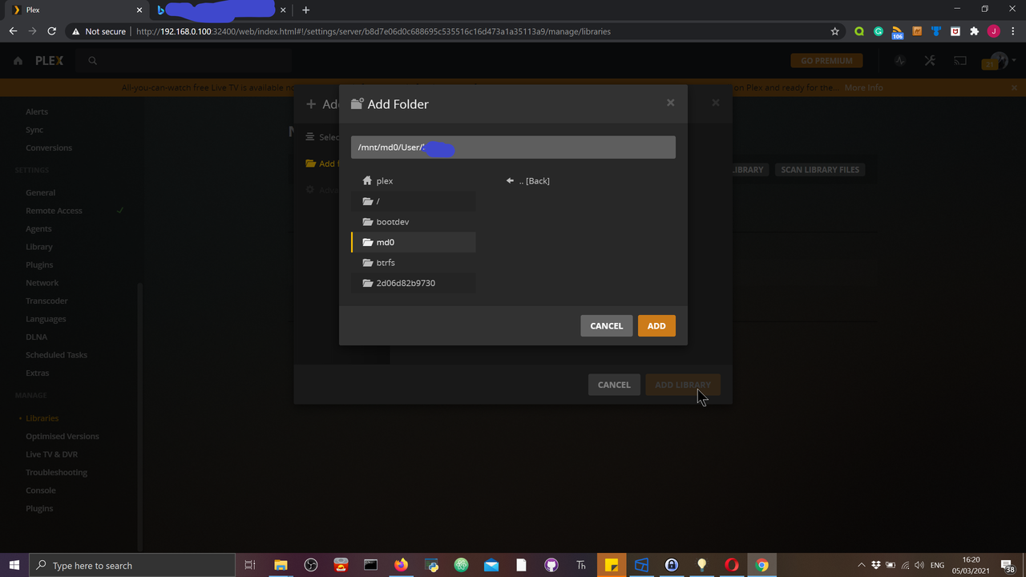Click the Plex search magnifier icon
This screenshot has width=1026, height=577.
click(93, 61)
